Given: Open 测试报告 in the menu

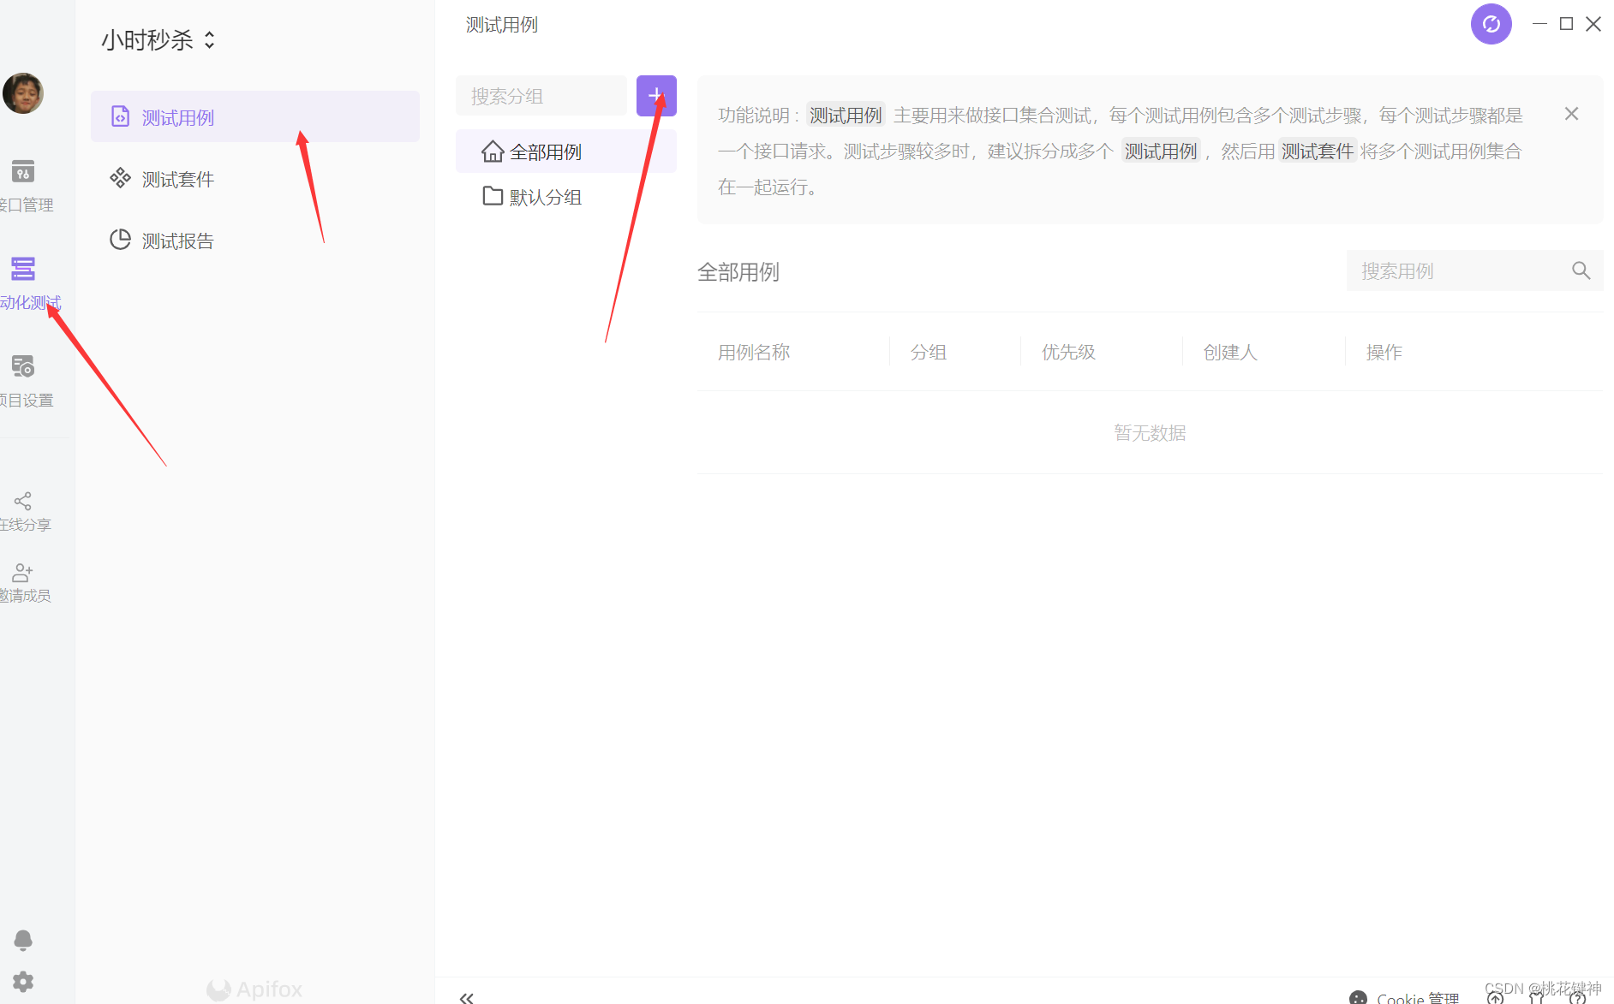Looking at the screenshot, I should click(178, 241).
